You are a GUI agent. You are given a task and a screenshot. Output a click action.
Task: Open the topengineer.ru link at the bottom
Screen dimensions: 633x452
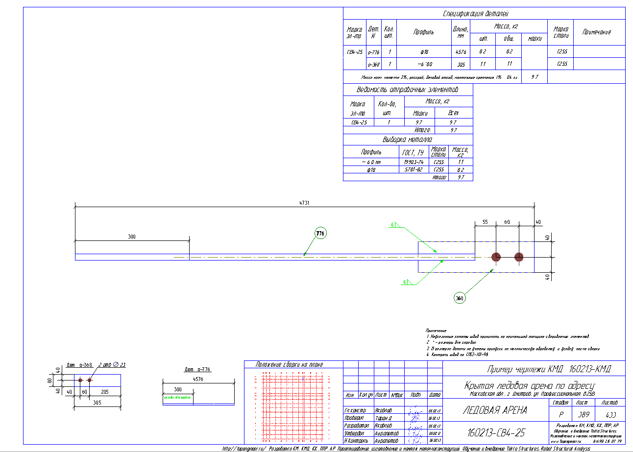tap(244, 448)
